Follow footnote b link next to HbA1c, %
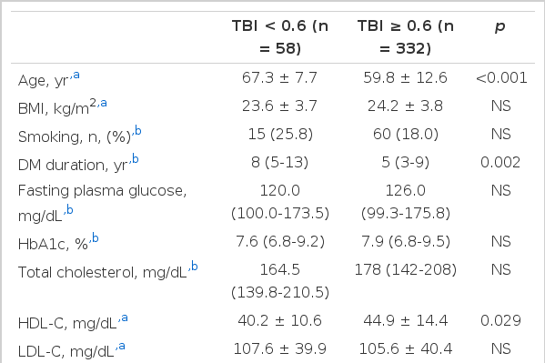Screen dimensions: 545x363 [96, 238]
